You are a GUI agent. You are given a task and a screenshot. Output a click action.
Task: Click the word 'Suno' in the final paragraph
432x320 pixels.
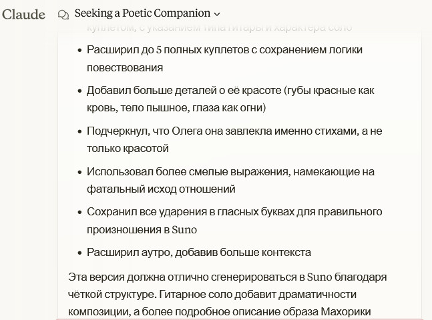[319, 277]
